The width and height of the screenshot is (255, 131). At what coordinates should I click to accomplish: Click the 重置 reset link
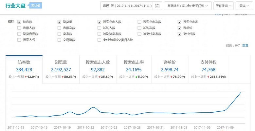coord(245,46)
